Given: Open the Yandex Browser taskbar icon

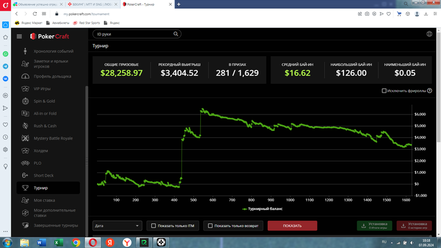Looking at the screenshot, I should (127, 242).
